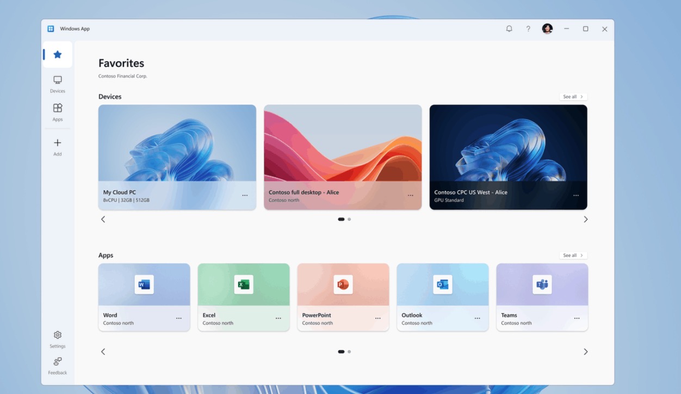681x394 pixels.
Task: Switch to the Devices section
Action: pyautogui.click(x=57, y=84)
